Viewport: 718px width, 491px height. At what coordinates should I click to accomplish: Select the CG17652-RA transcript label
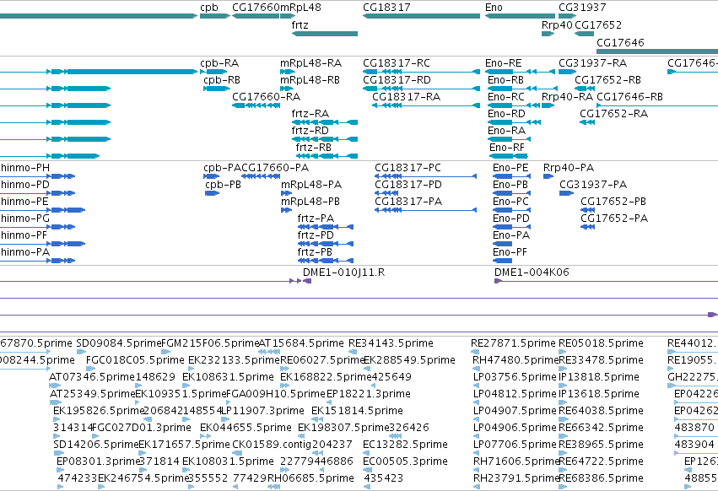614,114
